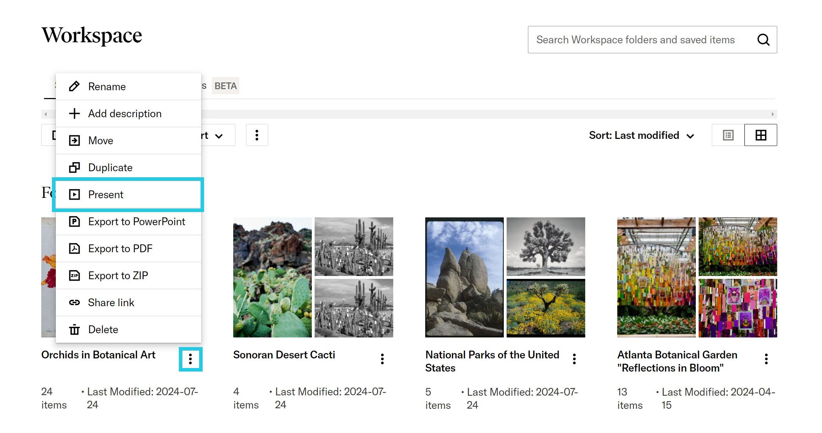
Task: Choose Add description menu item
Action: 128,113
